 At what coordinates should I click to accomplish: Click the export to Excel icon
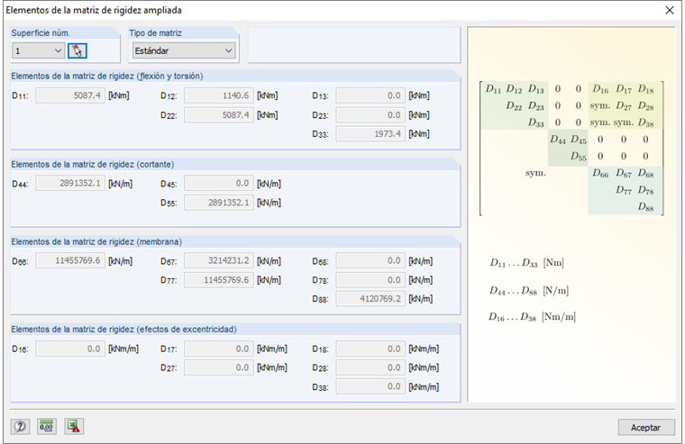click(74, 426)
